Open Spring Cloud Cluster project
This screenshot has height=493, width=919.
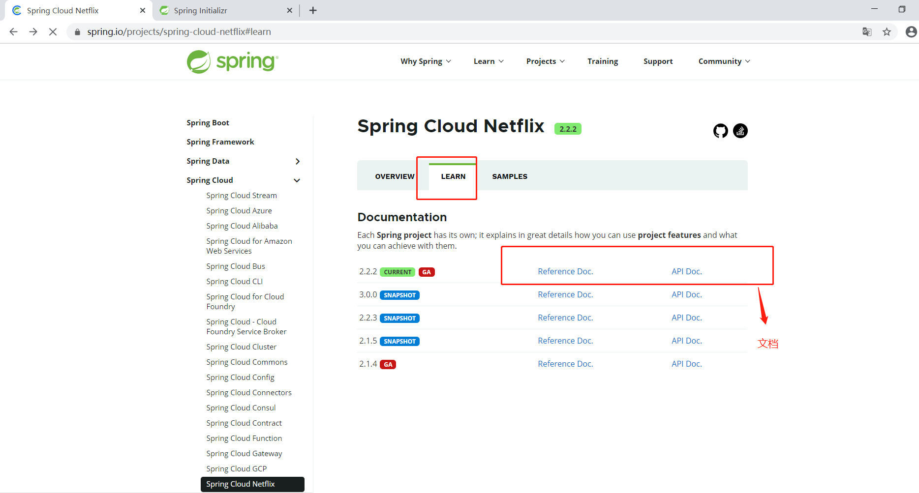(x=242, y=347)
